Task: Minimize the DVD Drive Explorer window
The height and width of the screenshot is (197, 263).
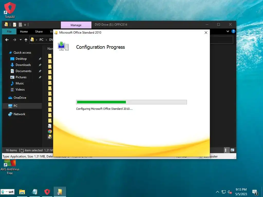Action: 207,24
